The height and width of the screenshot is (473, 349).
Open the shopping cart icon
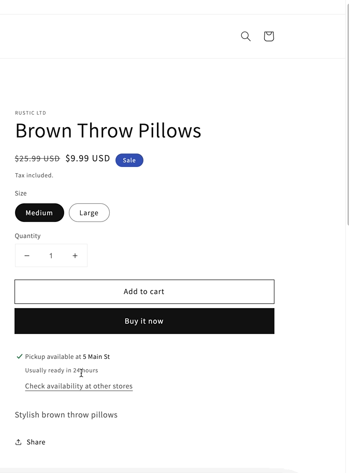pos(269,36)
